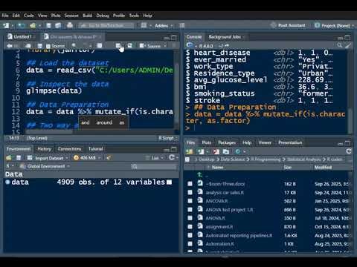Open the Session menu
Image resolution: width=357 pixels, height=267 pixels.
click(71, 16)
